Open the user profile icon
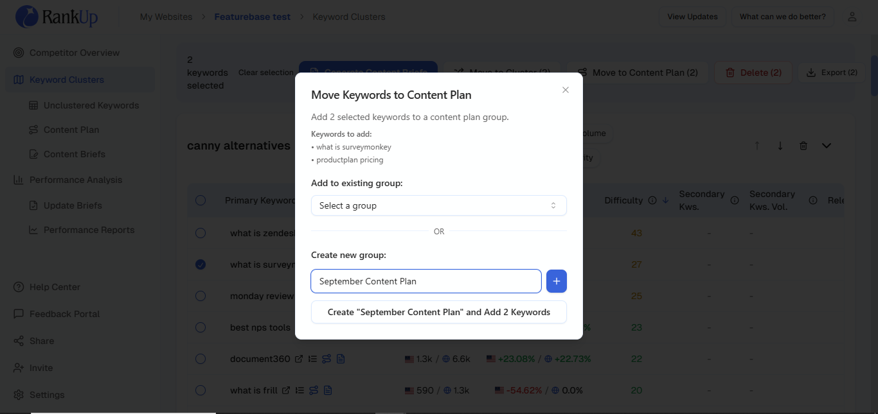This screenshot has width=878, height=414. pyautogui.click(x=852, y=17)
